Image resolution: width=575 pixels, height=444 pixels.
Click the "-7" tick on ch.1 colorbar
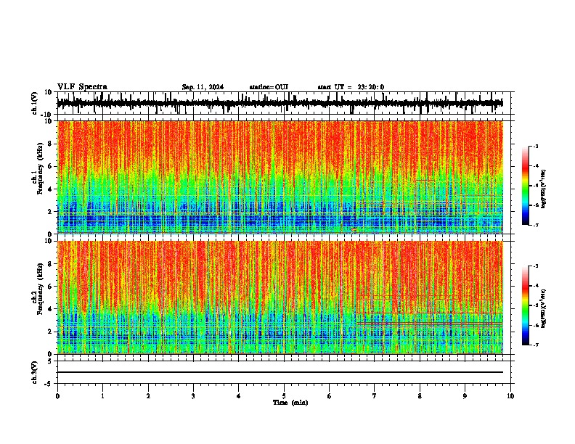click(x=536, y=225)
